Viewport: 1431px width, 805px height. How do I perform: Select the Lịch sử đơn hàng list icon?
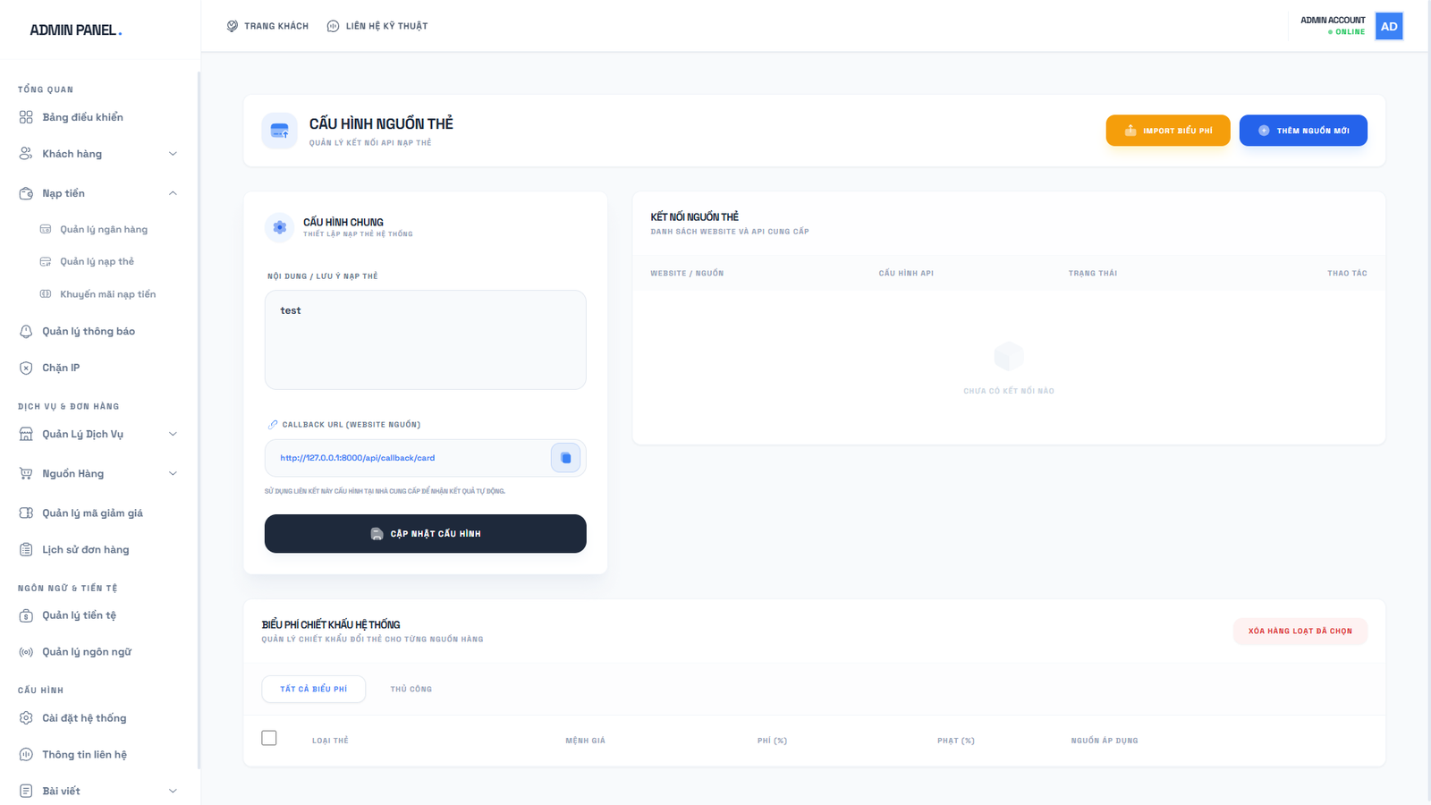coord(26,549)
